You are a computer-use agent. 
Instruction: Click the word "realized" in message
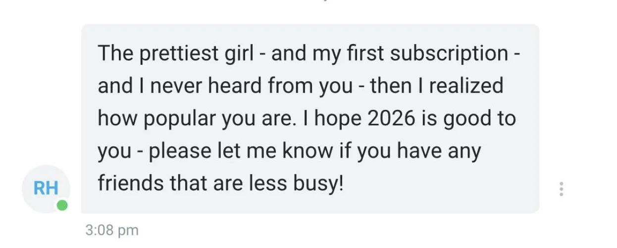point(466,86)
